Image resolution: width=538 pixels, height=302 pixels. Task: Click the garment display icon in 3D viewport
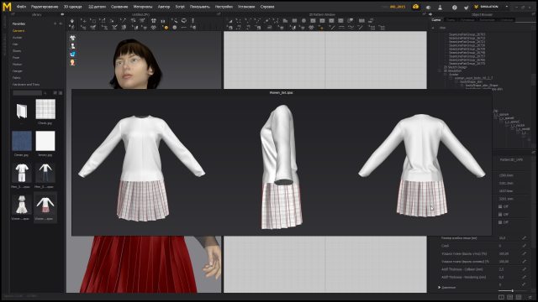(72, 38)
